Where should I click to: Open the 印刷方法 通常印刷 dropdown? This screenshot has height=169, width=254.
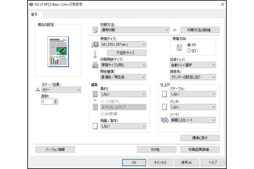pos(135,30)
